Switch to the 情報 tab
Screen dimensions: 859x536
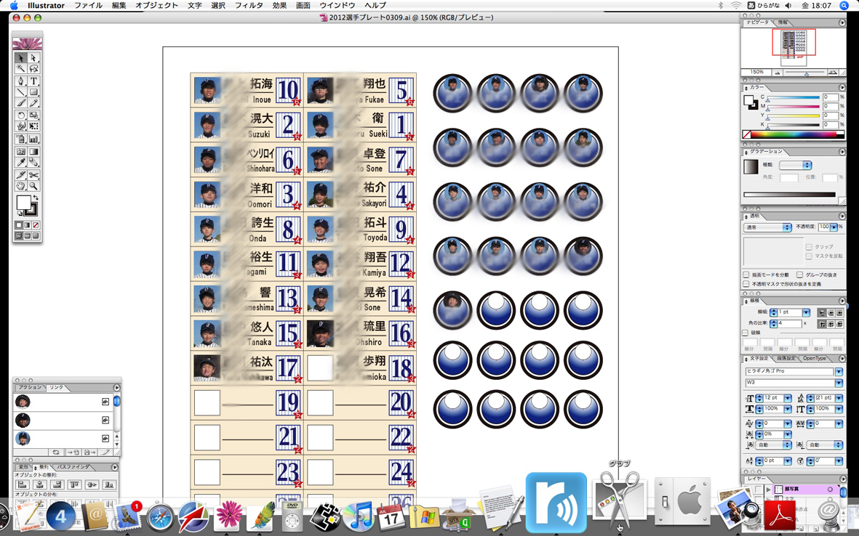783,23
